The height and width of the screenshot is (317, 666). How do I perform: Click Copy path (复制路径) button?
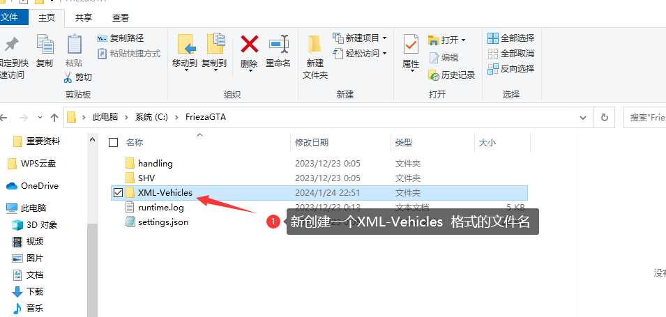tap(121, 38)
